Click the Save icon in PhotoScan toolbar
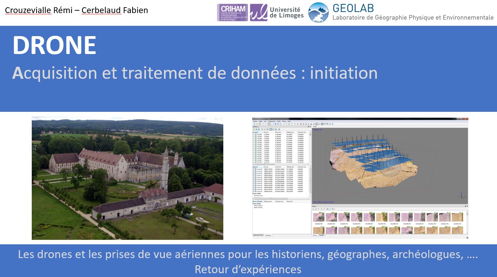The width and height of the screenshot is (497, 277). pos(260,124)
